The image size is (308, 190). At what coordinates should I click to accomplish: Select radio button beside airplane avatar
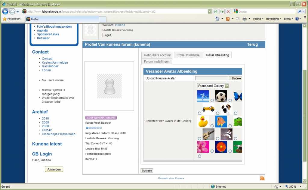click(212, 101)
